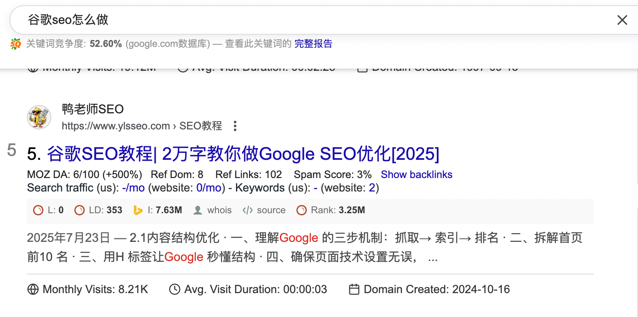Click the 鸭老师SEO site name
This screenshot has width=638, height=317.
(x=93, y=109)
